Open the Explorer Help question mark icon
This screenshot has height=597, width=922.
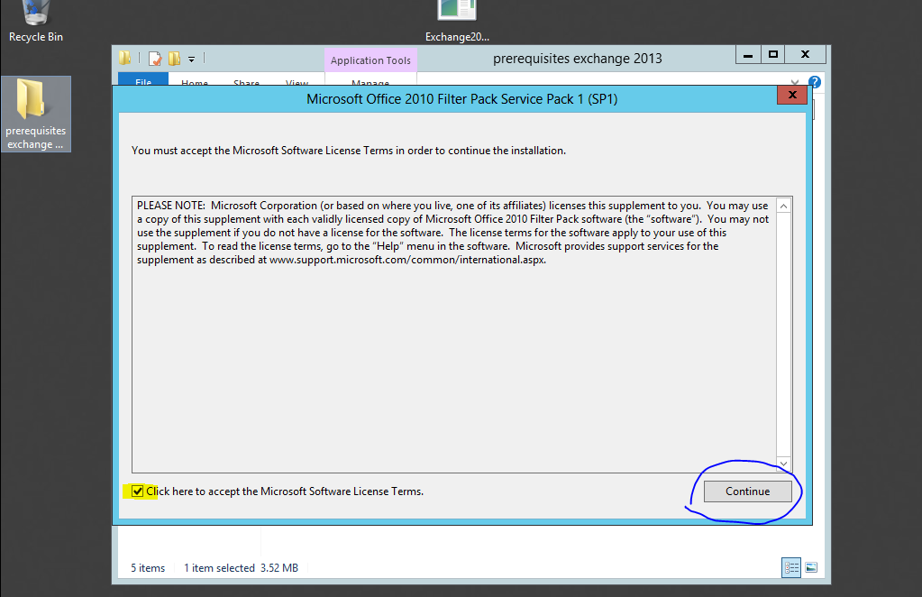pos(815,82)
